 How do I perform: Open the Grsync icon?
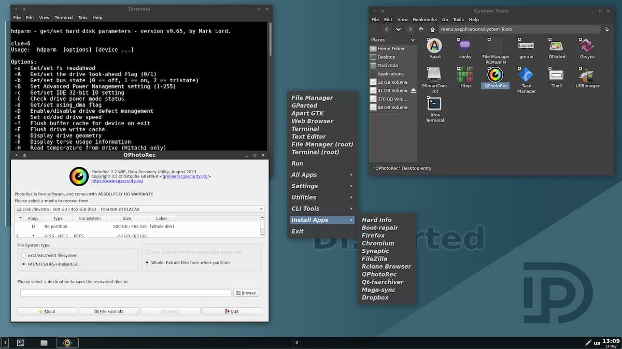[x=587, y=47]
